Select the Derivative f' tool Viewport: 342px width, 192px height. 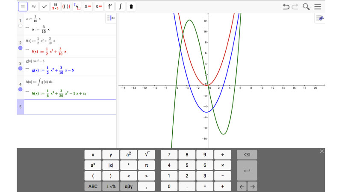[x=109, y=7]
